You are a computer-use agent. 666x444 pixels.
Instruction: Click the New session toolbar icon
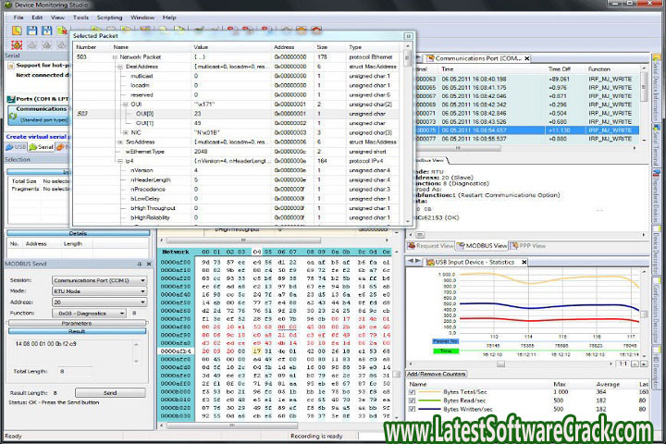coord(17,31)
